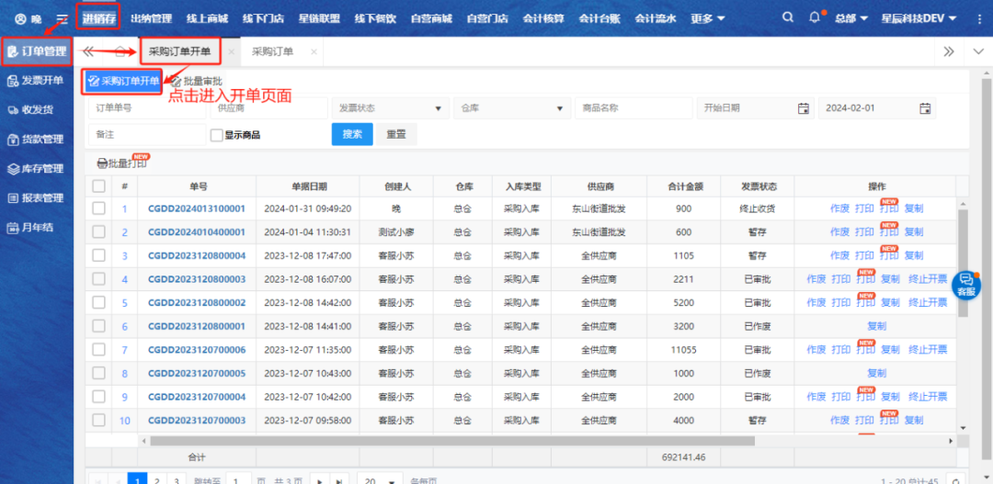Click the 批量打印 printer icon

(x=102, y=163)
